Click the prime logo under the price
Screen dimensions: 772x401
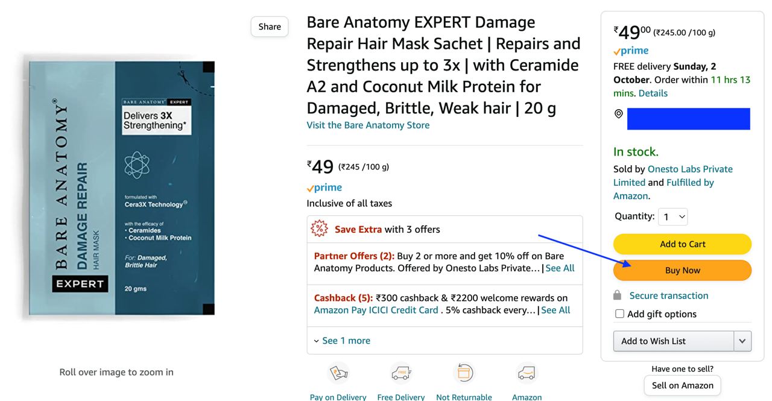click(324, 187)
